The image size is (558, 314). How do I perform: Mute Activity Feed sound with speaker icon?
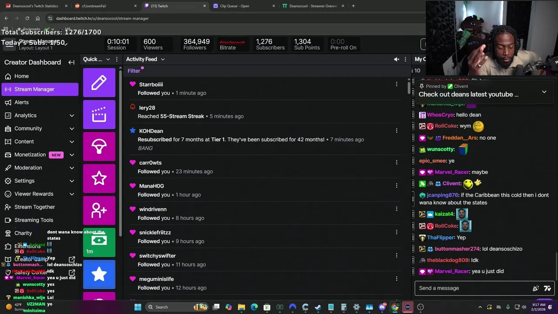(x=396, y=59)
